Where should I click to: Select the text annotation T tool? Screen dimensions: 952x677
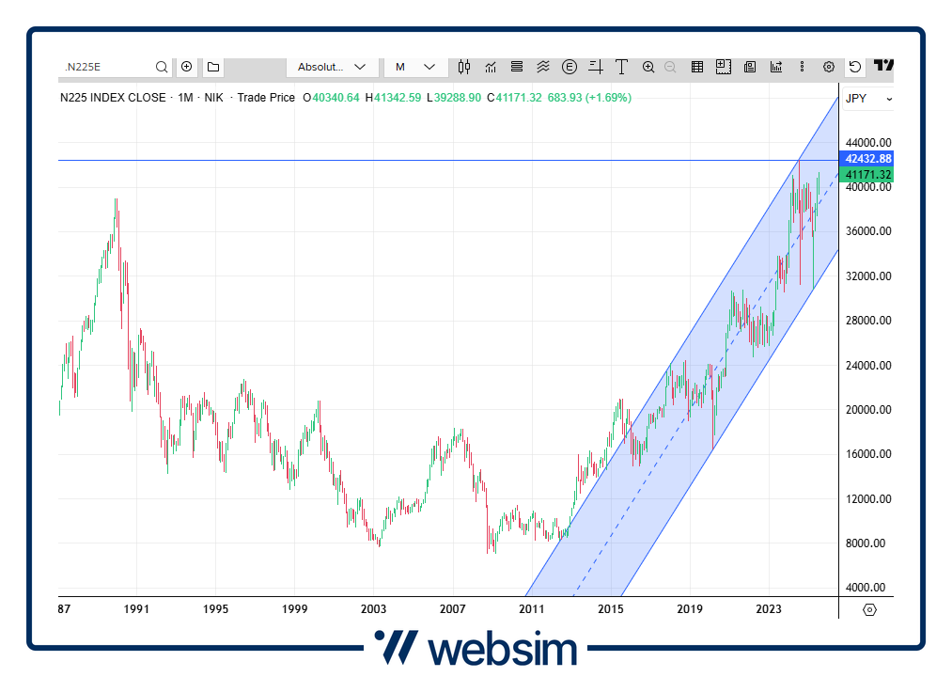(x=621, y=67)
